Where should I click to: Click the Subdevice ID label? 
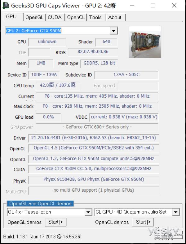click(79, 75)
